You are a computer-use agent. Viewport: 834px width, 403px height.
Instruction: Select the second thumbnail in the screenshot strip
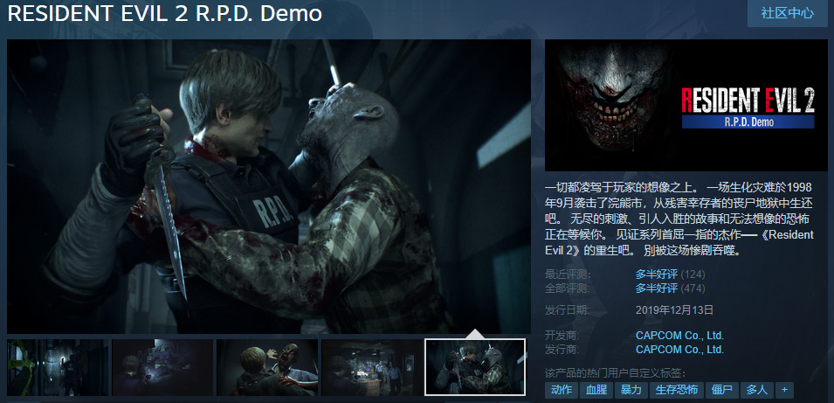coord(162,367)
